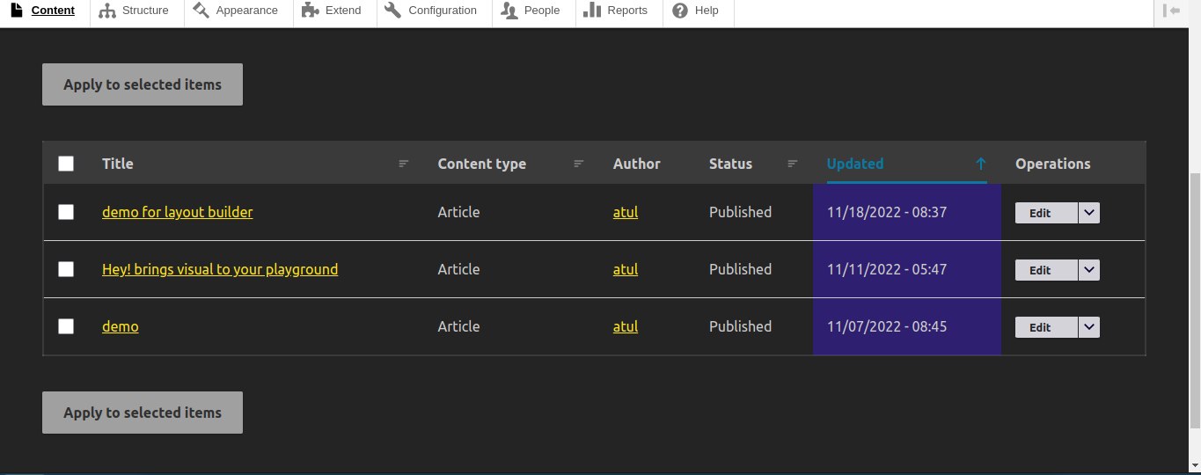Viewport: 1201px width, 475px height.
Task: Click the Reports bar chart icon
Action: point(592,11)
